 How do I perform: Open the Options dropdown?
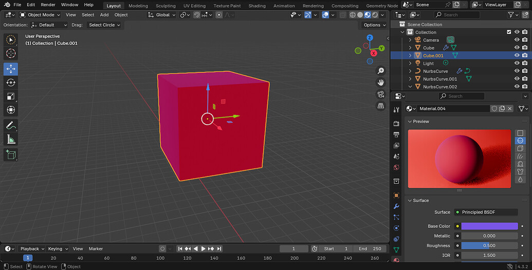(x=375, y=25)
